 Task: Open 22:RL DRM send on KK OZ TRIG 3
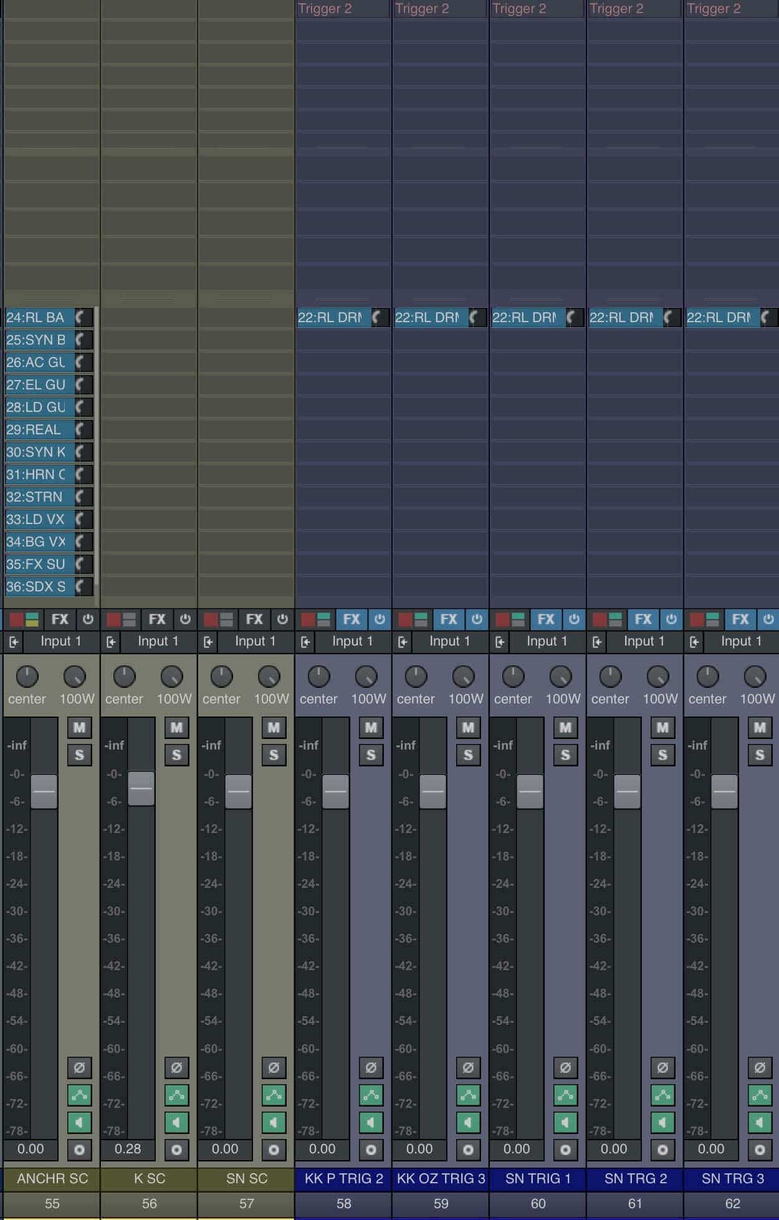click(431, 317)
